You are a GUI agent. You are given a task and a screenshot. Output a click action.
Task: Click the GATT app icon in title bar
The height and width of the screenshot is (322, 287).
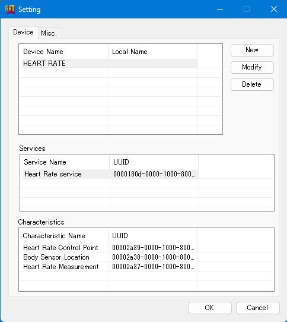pyautogui.click(x=10, y=10)
